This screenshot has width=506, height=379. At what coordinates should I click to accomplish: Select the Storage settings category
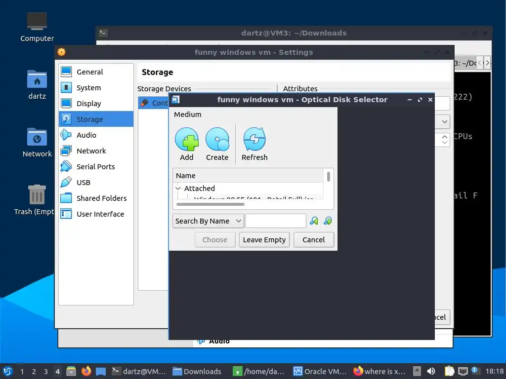tap(96, 119)
